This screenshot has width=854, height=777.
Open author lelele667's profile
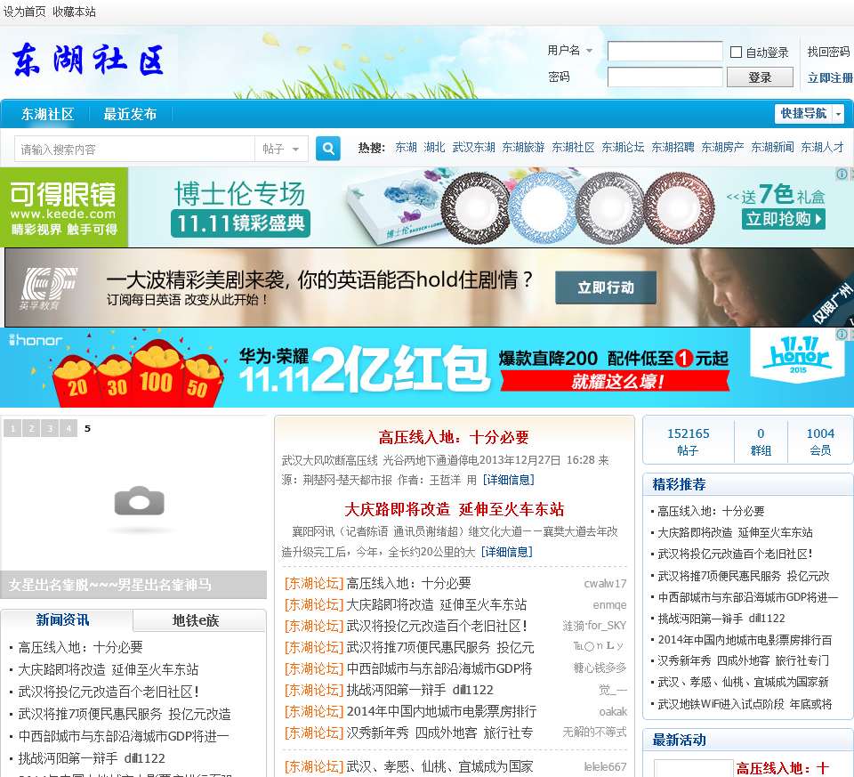point(605,766)
